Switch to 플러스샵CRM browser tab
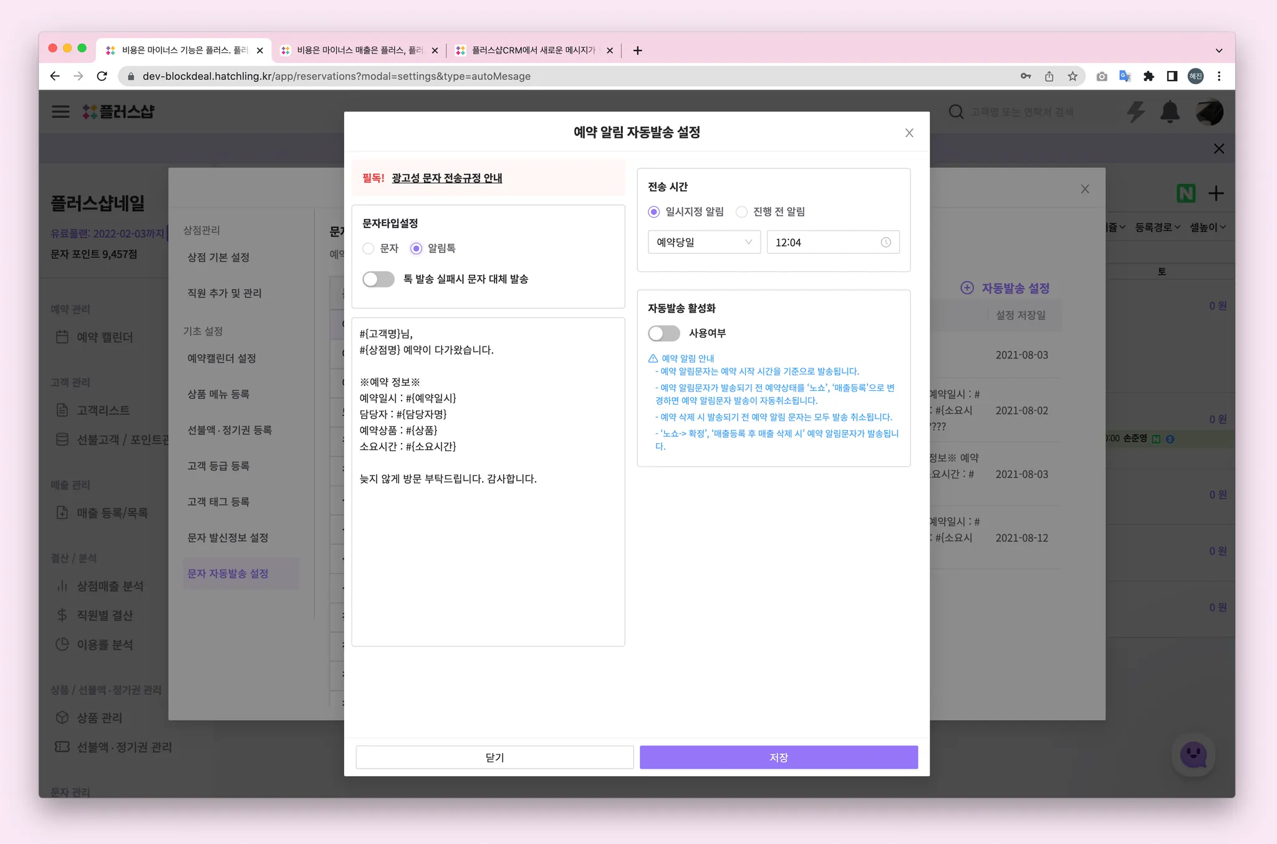 coord(533,50)
